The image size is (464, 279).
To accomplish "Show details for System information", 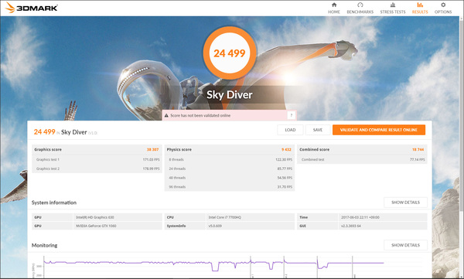I will 405,202.
